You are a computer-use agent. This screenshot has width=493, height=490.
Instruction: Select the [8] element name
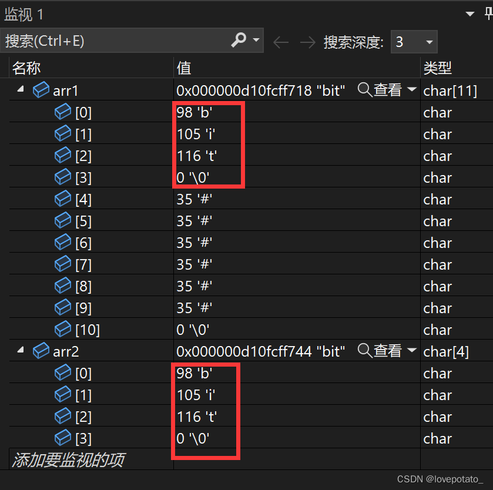[83, 286]
